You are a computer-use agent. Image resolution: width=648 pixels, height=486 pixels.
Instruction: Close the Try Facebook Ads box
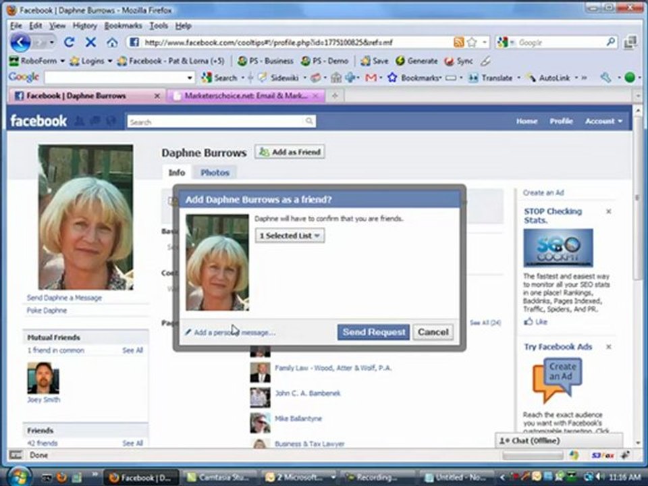pyautogui.click(x=609, y=347)
